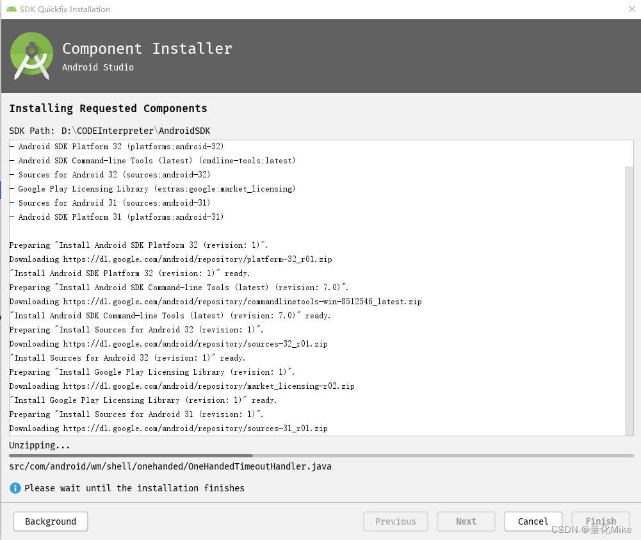Select the Previous button
The width and height of the screenshot is (641, 540).
click(395, 521)
